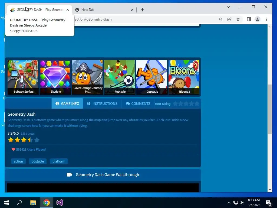Open the Chrome three-dot menu

(266, 19)
